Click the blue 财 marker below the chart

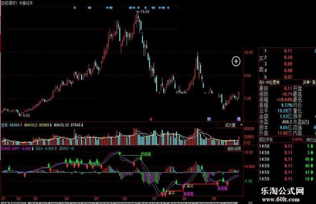209,119
